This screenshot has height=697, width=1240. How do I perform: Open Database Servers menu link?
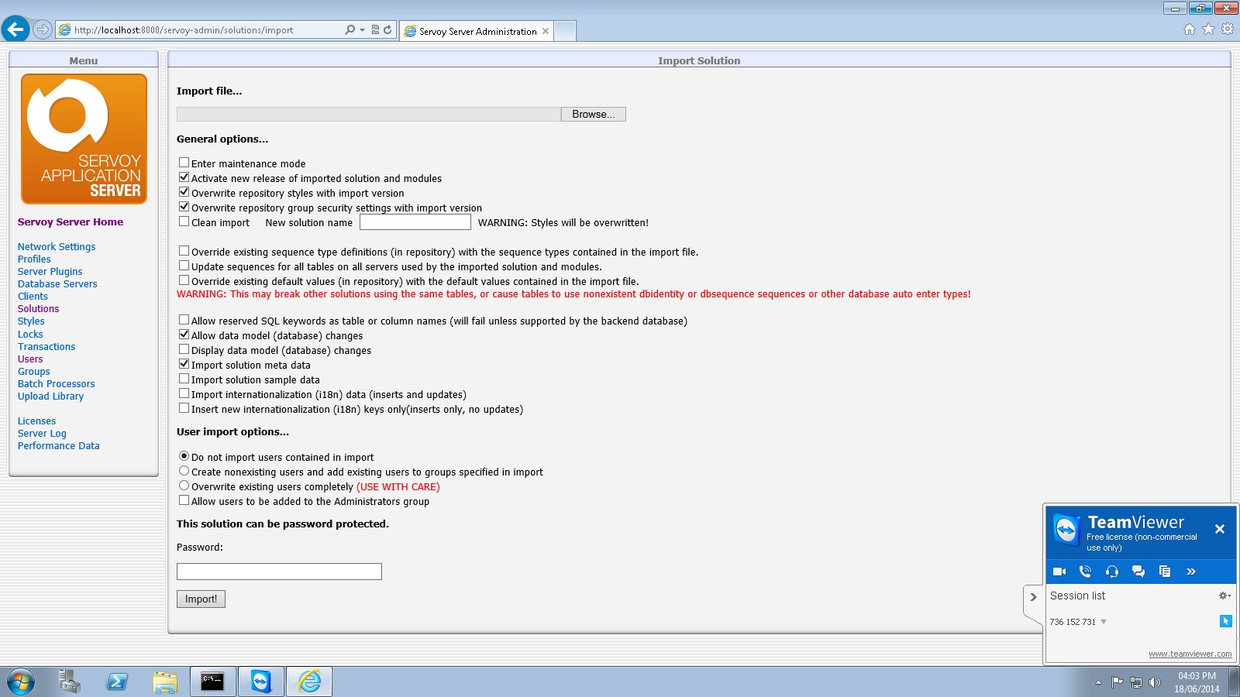pos(57,284)
